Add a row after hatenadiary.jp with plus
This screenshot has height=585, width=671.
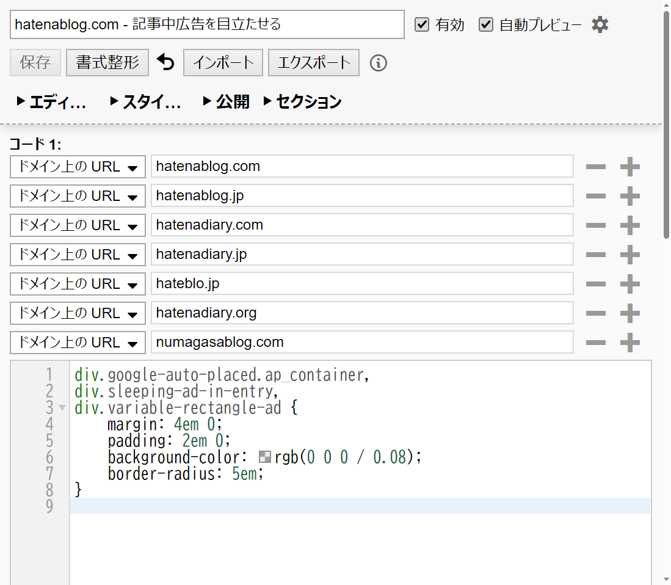tap(630, 255)
